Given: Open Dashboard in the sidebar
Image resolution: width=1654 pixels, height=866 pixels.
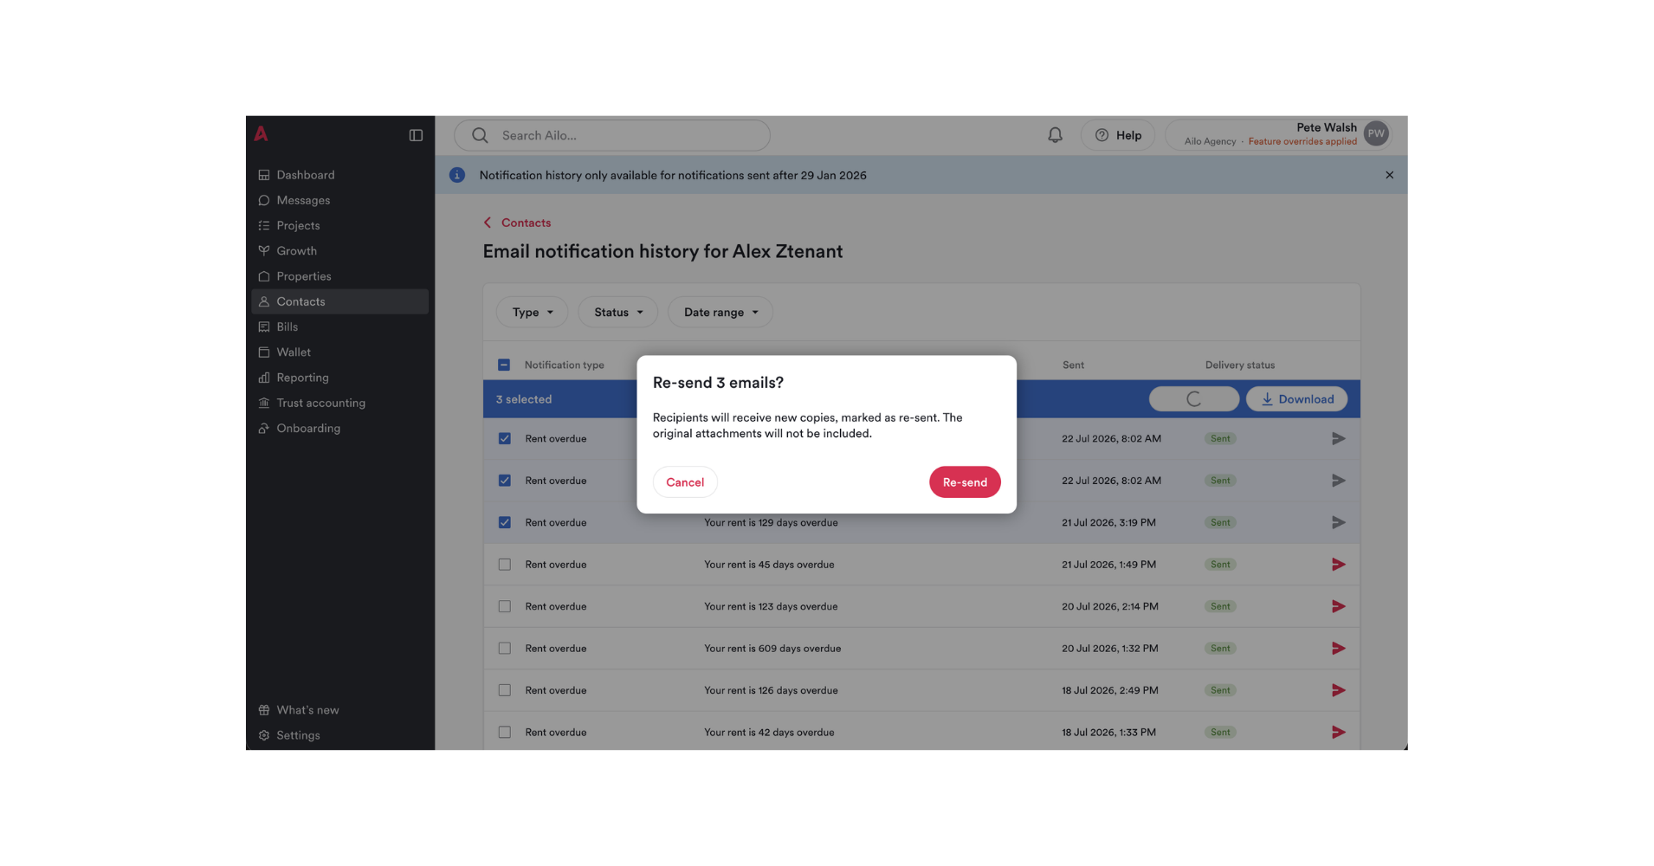Looking at the screenshot, I should 339,175.
